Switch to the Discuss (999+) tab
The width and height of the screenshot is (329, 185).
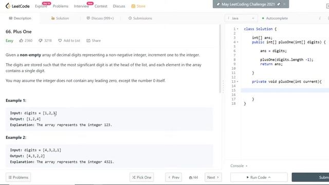[100, 18]
